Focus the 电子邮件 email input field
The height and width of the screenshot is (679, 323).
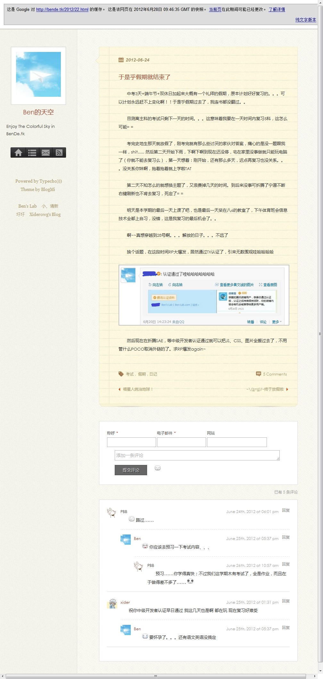coord(181,442)
